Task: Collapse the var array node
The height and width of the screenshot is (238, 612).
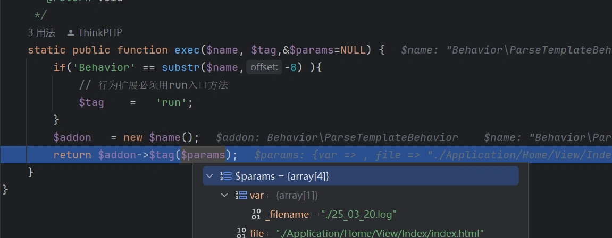Action: pos(225,195)
